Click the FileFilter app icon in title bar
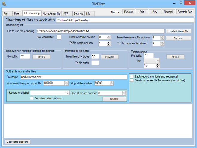 pos(4,4)
